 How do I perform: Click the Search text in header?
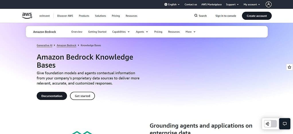[x=203, y=16]
